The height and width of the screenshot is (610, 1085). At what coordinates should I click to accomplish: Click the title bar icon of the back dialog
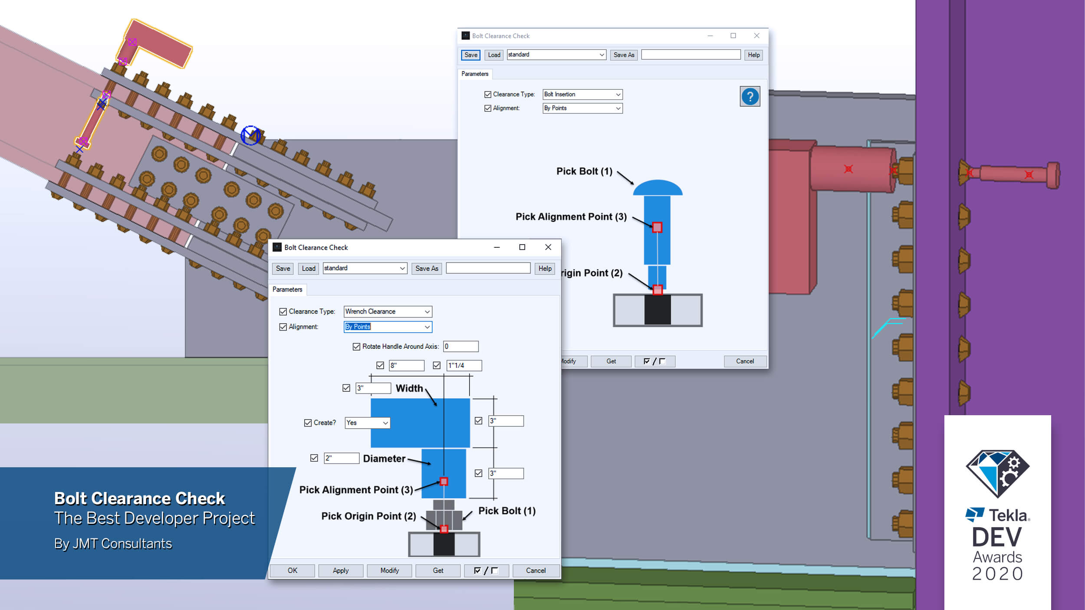pyautogui.click(x=465, y=36)
